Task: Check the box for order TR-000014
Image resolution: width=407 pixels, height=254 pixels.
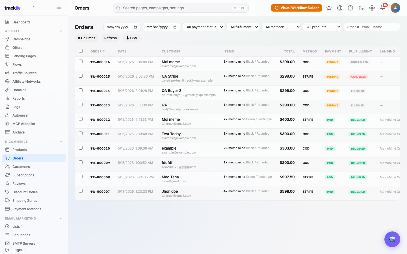Action: tap(81, 90)
